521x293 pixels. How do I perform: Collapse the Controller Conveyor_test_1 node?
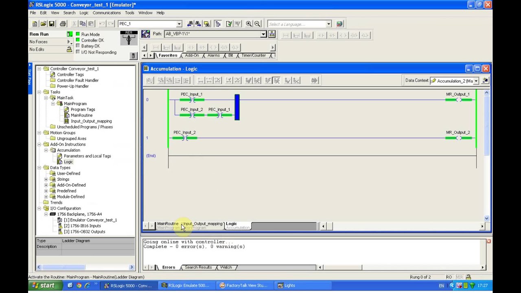(39, 69)
